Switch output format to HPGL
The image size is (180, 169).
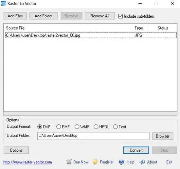[x=96, y=127]
